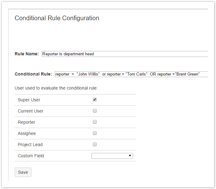
Task: Click the Custom Field row label
Action: tap(31, 156)
